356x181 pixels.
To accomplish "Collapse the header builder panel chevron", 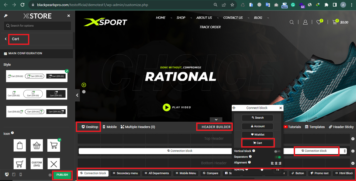I will tap(216, 119).
